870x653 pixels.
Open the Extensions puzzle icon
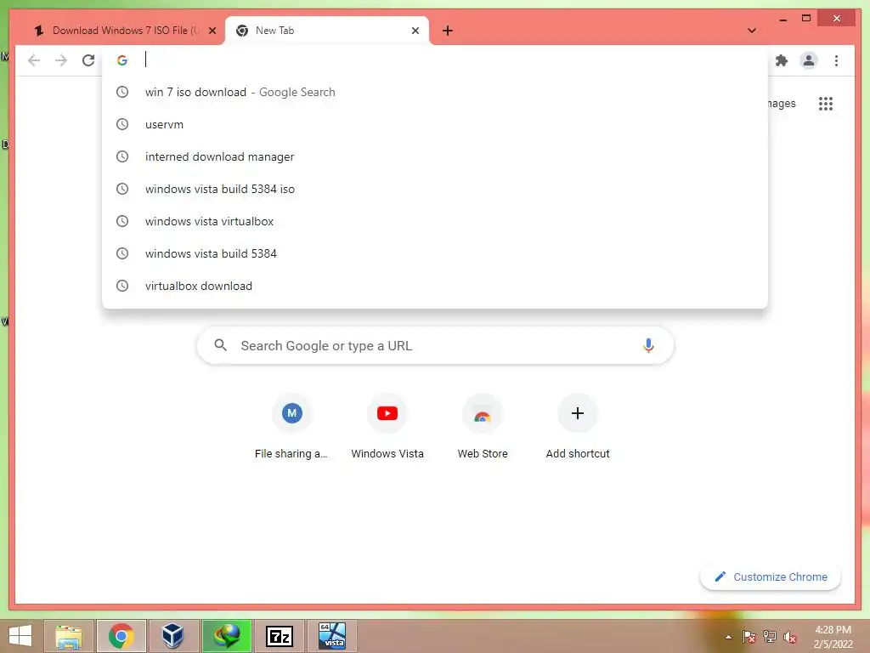point(782,60)
